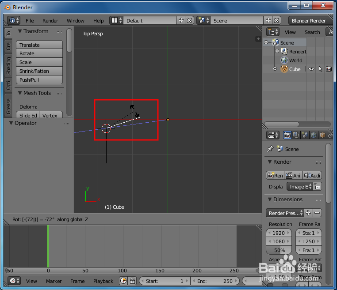Select the Render Layers properties tab icon
337x290 pixels.
tap(296, 135)
